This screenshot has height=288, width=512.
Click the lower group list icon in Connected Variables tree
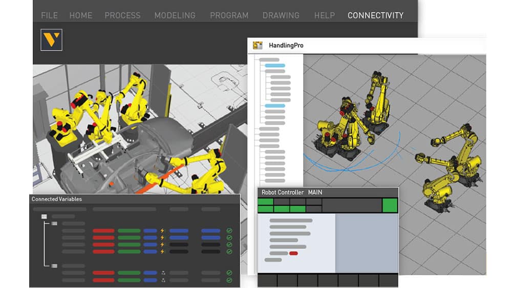tap(54, 266)
